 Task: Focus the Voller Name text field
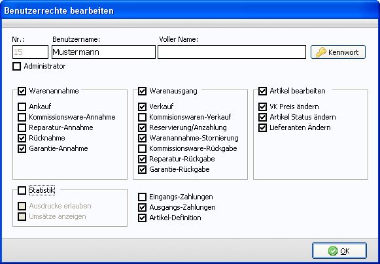(232, 52)
